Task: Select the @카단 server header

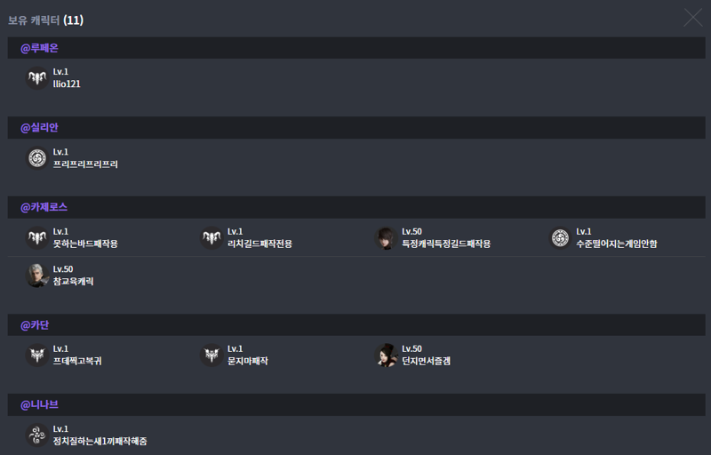Action: 356,325
